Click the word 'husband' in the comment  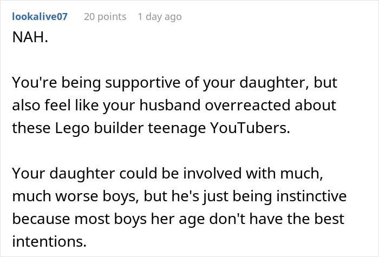pos(170,106)
